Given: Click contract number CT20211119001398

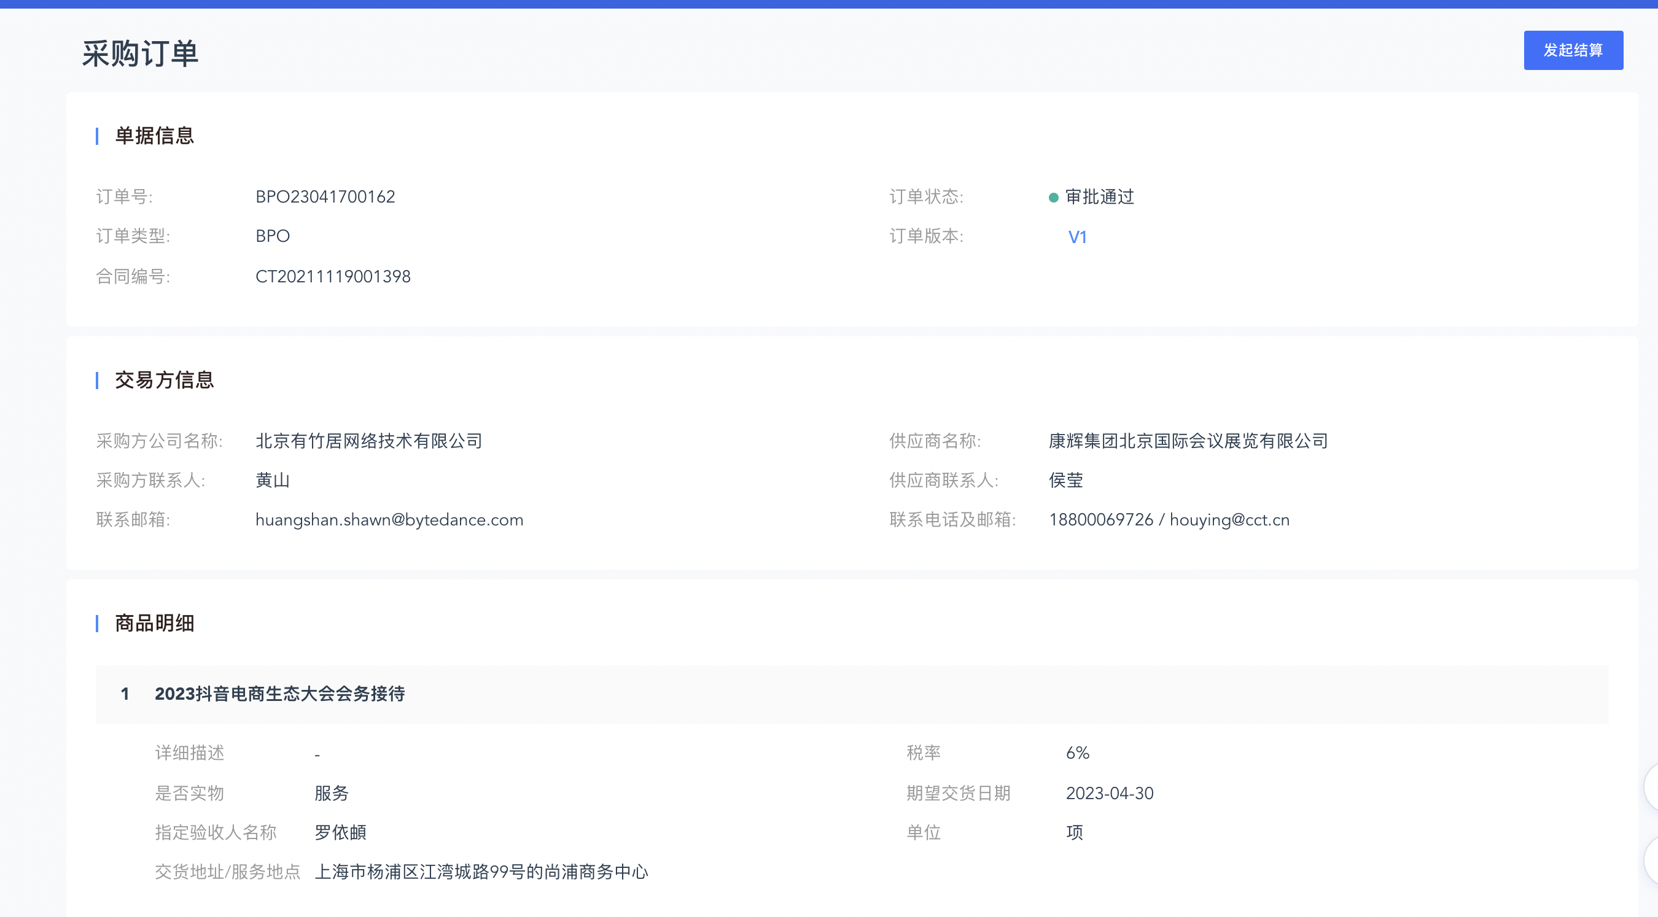Looking at the screenshot, I should tap(333, 277).
